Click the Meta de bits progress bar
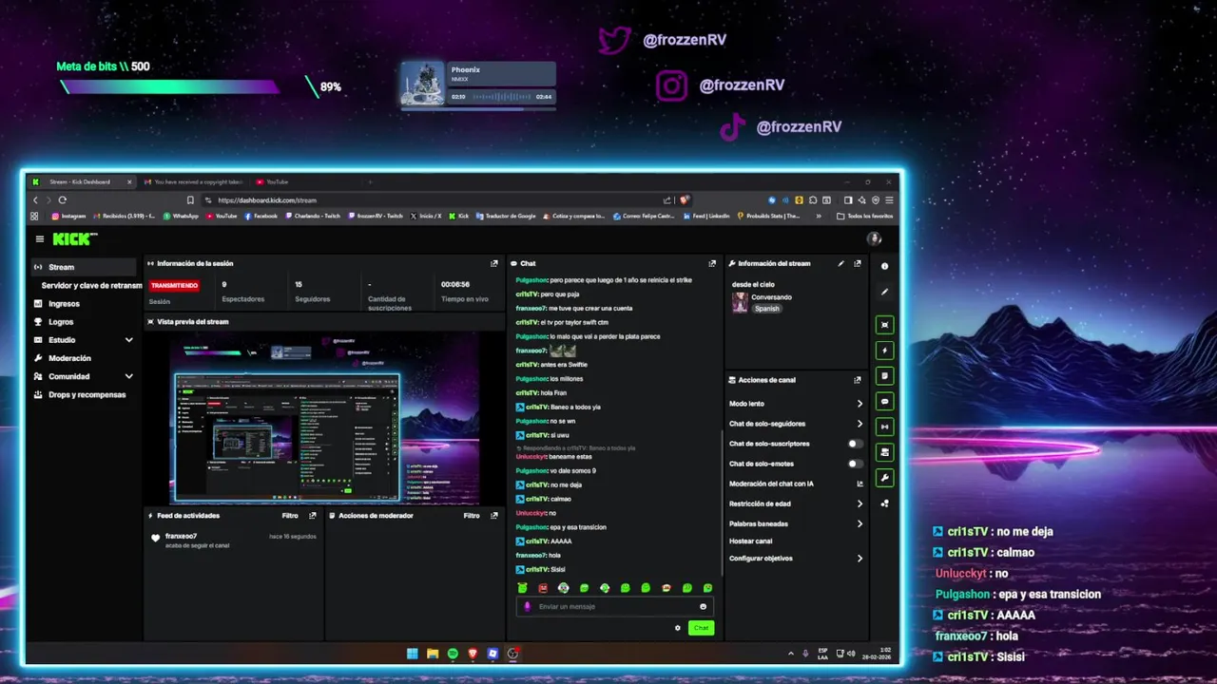 point(169,87)
